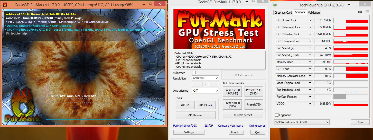Expand the GPU Temperature sensor dropdown
The height and width of the screenshot is (140, 373).
pyautogui.click(x=310, y=41)
